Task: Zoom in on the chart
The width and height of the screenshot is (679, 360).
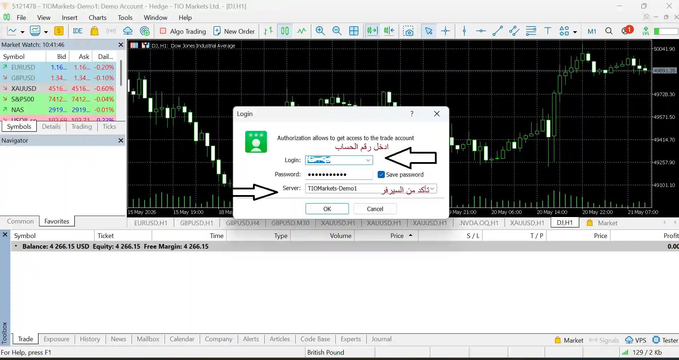Action: (x=320, y=31)
